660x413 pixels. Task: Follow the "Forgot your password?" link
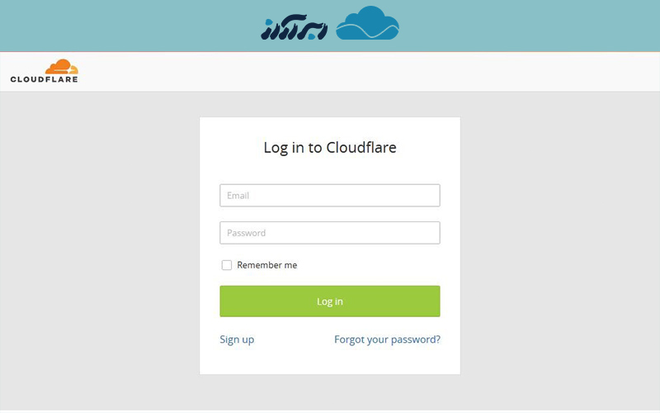[387, 339]
